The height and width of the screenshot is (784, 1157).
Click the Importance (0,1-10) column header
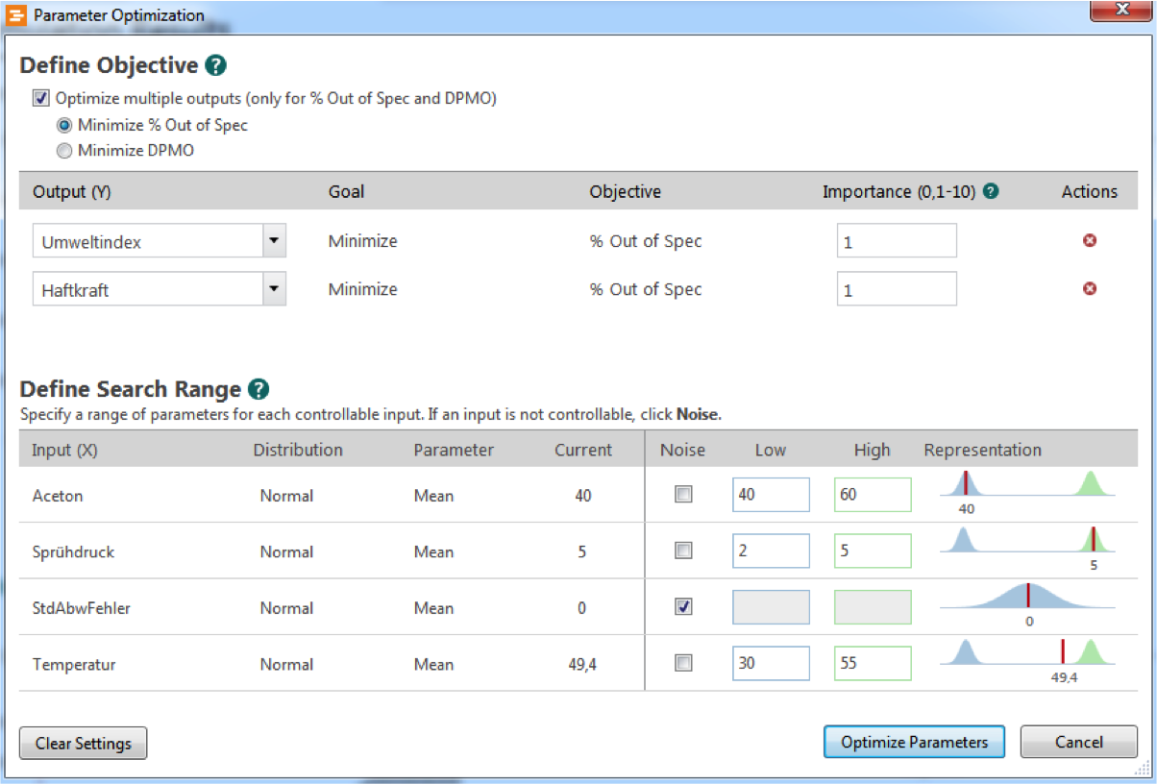click(x=899, y=191)
